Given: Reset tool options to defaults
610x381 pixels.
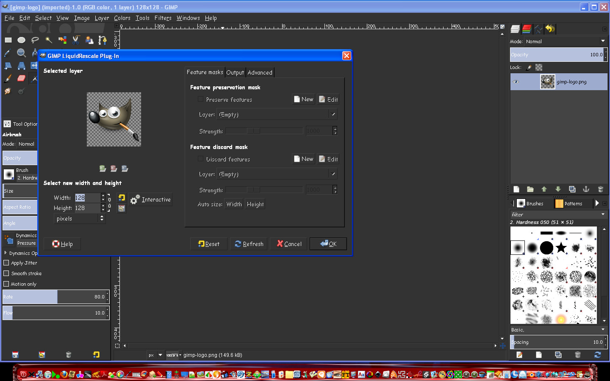Looking at the screenshot, I should click(x=96, y=355).
